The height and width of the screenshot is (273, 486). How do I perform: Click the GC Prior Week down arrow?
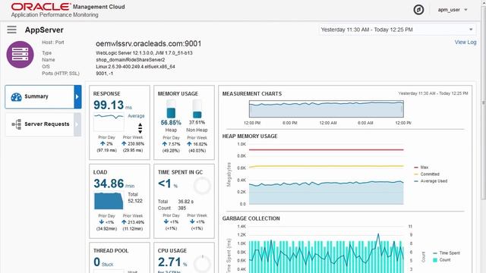point(192,221)
